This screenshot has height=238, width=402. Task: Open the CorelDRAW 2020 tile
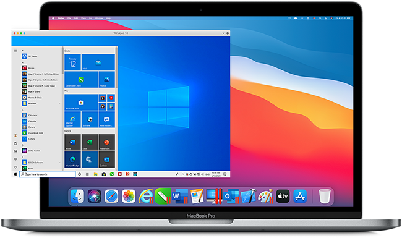tap(81, 79)
